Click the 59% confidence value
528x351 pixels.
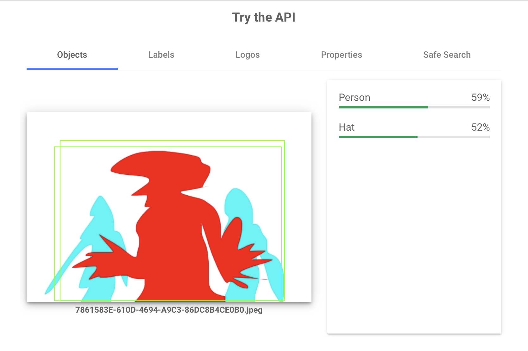481,97
